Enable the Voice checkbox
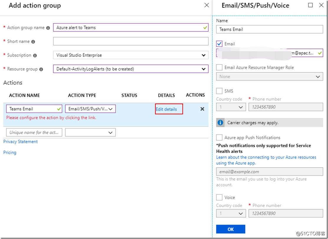 [x=219, y=197]
